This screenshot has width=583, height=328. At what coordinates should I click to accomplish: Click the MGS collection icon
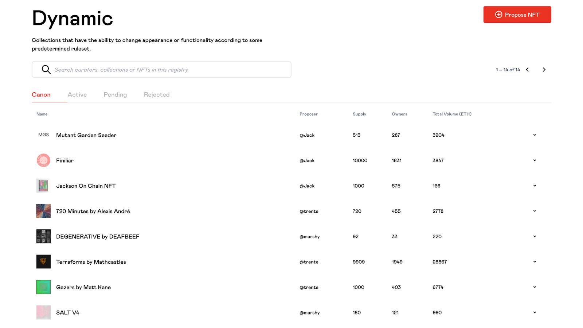[x=43, y=135]
